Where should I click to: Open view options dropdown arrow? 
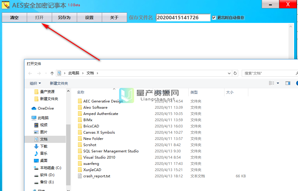point(278,83)
